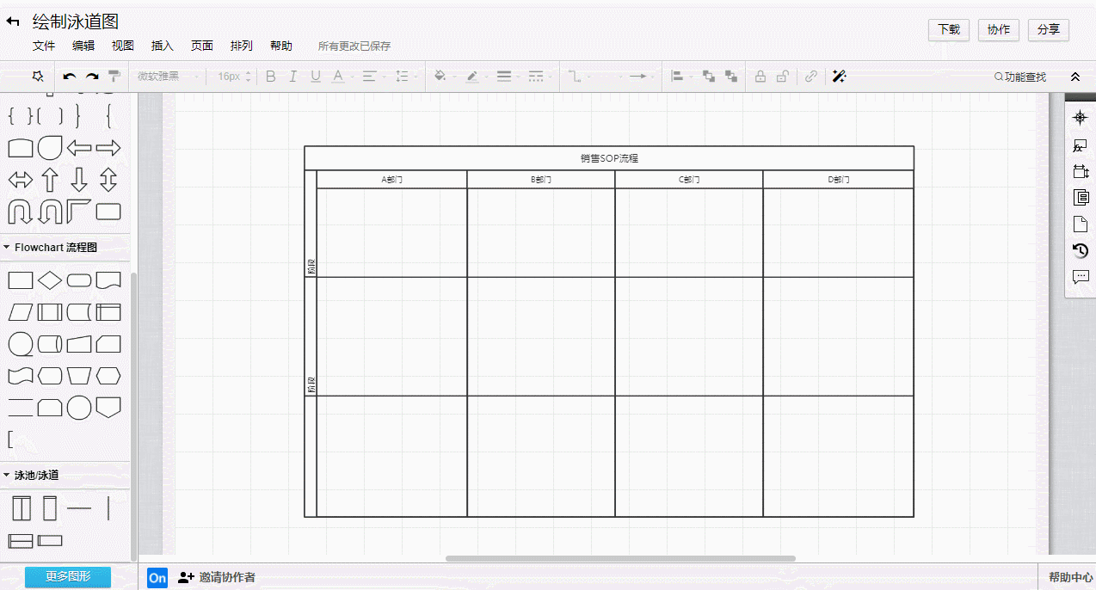Click the 更多图形 button
Screen dimensions: 1096x590
66,577
